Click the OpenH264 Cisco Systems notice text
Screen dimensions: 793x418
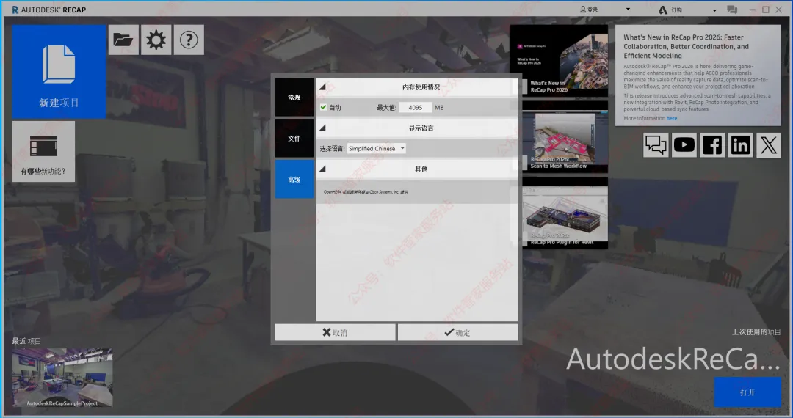(x=366, y=192)
